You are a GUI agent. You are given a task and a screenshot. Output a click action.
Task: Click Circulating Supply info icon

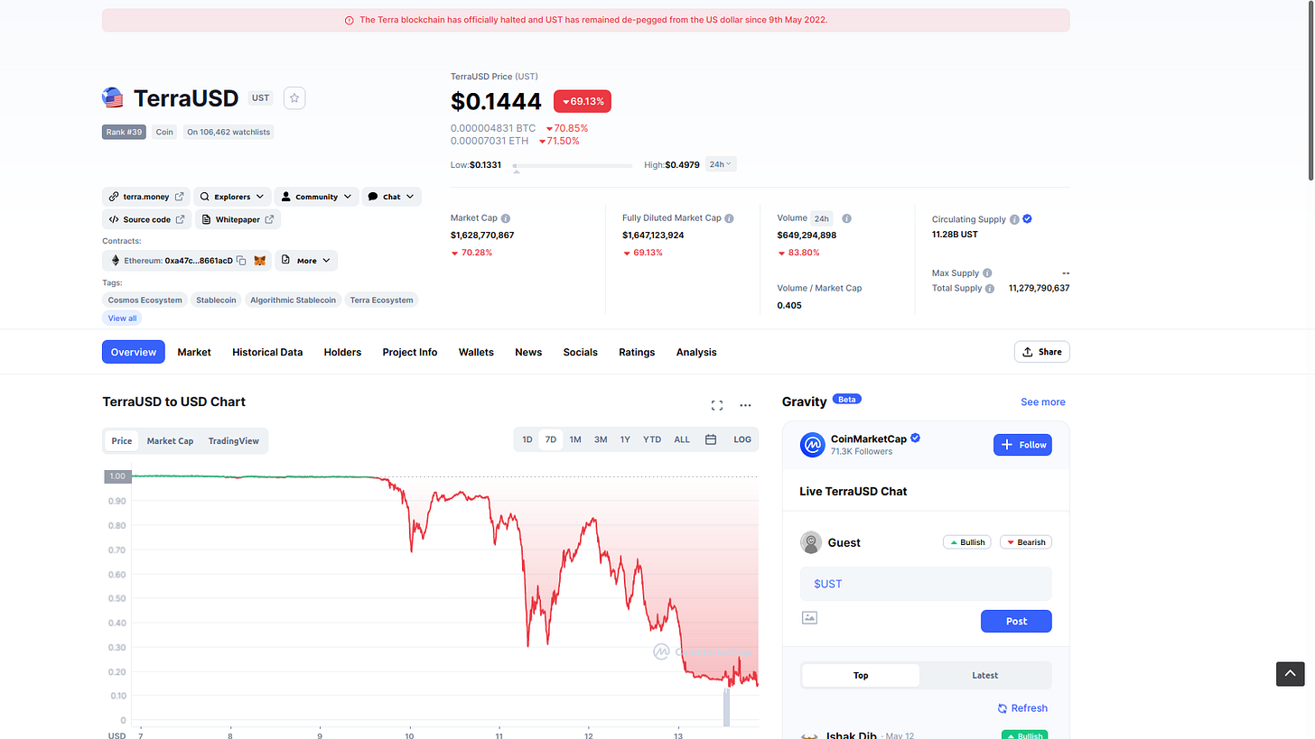pos(1014,219)
